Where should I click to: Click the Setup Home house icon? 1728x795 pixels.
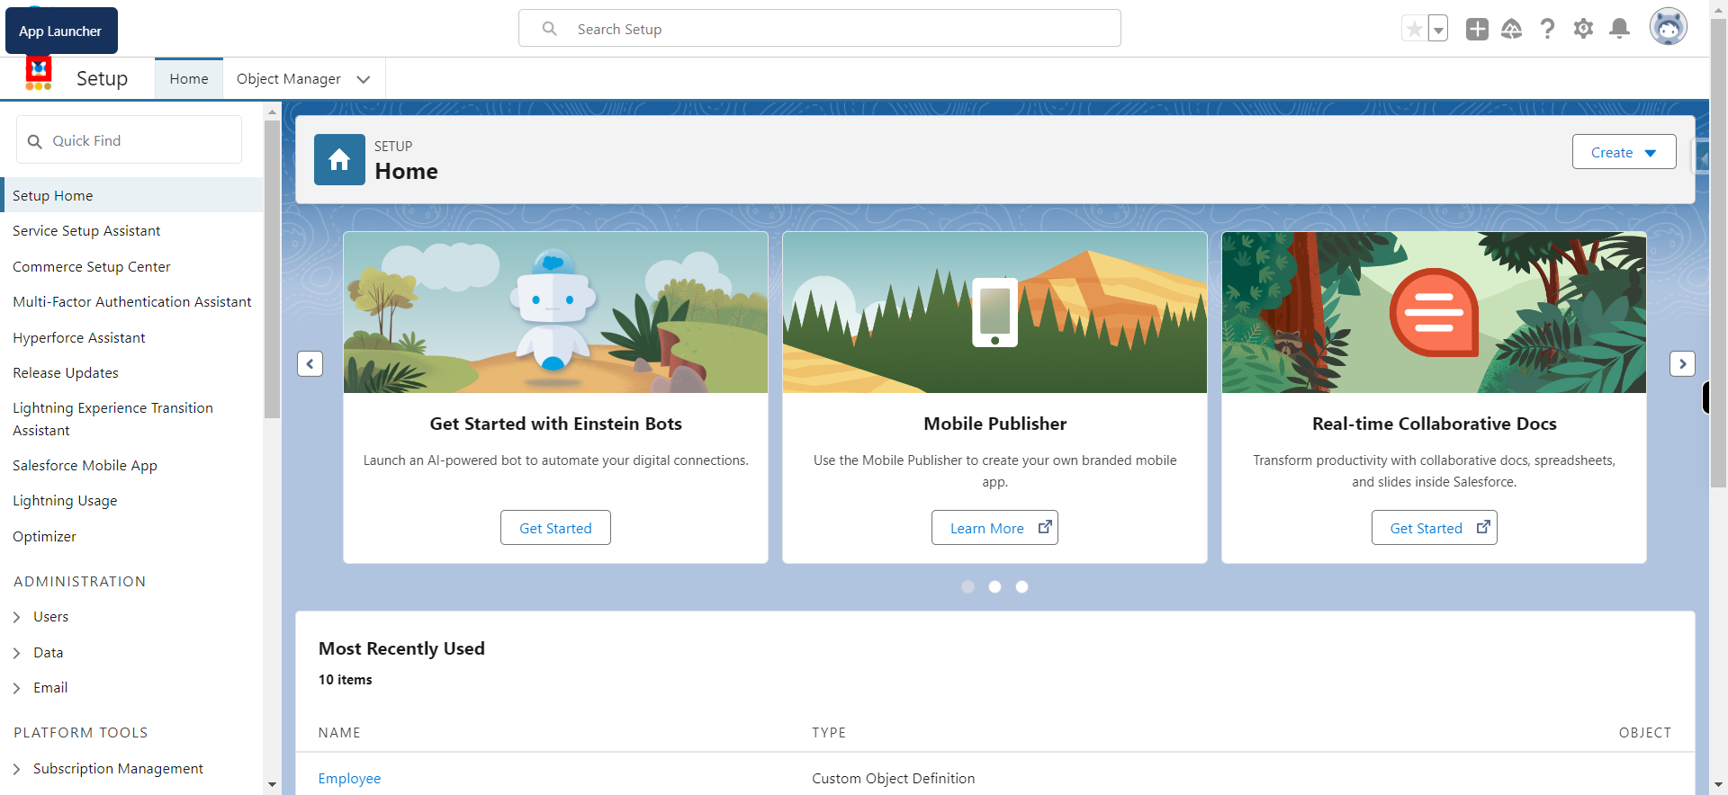click(339, 160)
